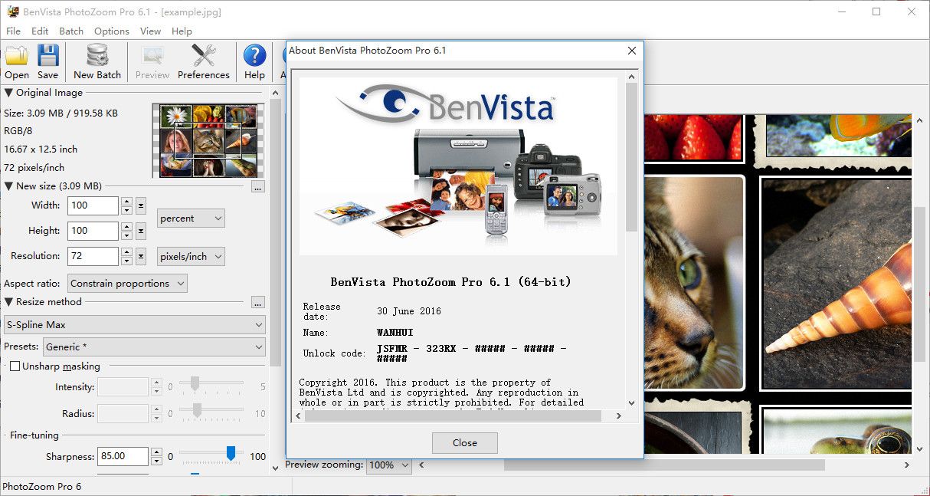
Task: Collapse the Original Image section
Action: [9, 93]
